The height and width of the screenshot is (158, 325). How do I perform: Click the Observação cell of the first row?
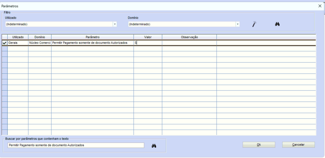coord(189,43)
